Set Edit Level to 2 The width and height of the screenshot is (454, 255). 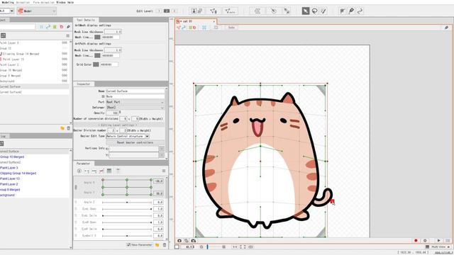(x=167, y=11)
